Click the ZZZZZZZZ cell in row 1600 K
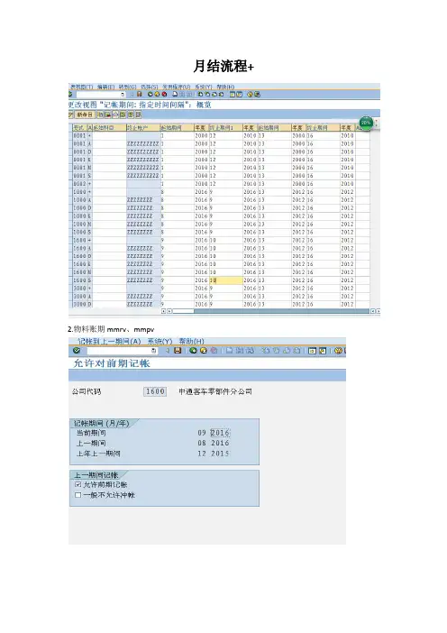 pos(143,264)
